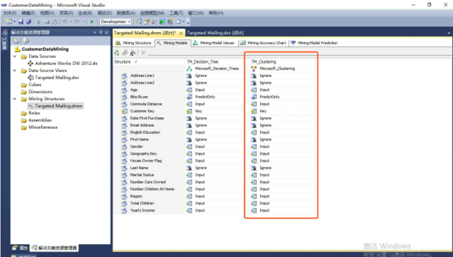Viewport: 453px width, 257px height.
Task: Click the Input cell for Age under TM_Clustering
Action: (282, 90)
